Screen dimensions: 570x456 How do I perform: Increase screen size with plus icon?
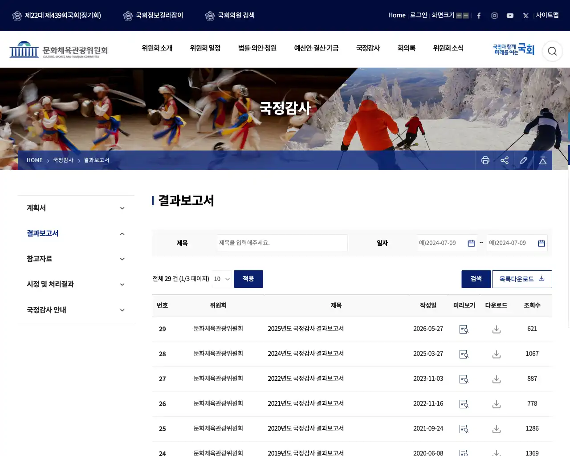[x=459, y=16]
